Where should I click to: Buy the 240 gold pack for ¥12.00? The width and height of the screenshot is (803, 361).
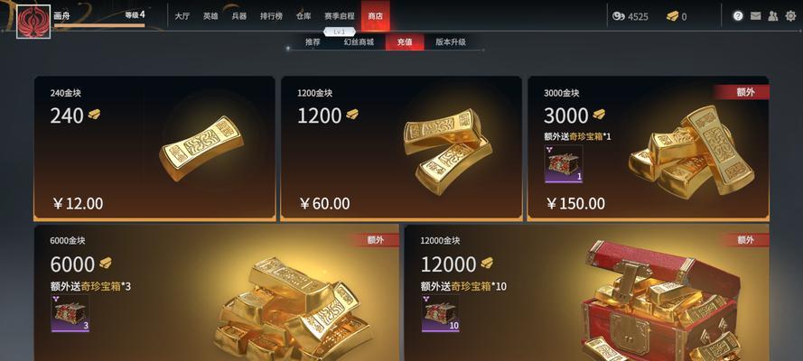pyautogui.click(x=154, y=149)
